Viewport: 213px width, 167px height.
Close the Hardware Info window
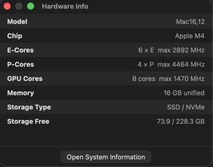pos(7,6)
